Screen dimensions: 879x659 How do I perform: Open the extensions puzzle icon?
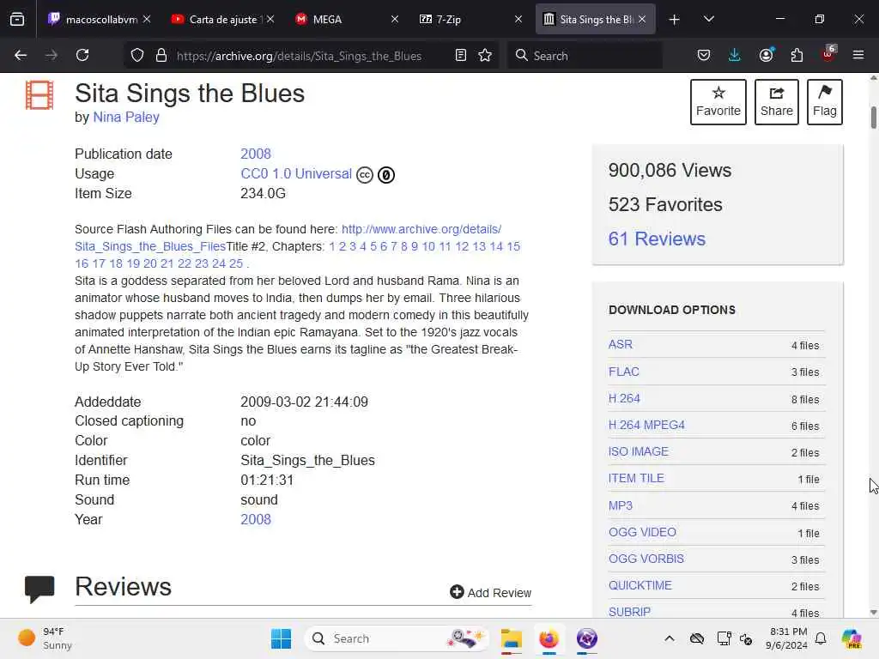click(797, 56)
